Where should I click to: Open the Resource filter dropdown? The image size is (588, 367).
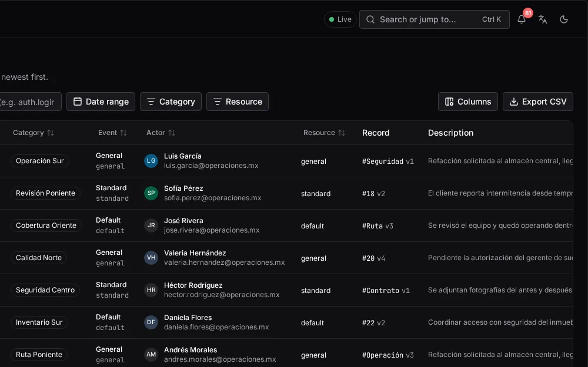(x=238, y=102)
